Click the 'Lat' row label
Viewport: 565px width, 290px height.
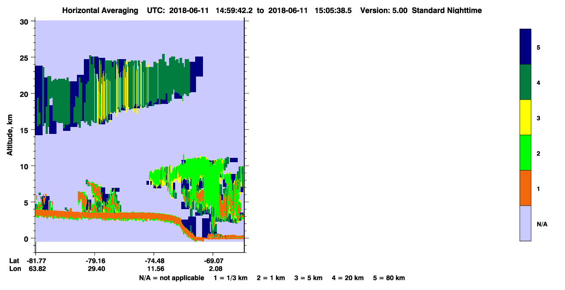(14, 261)
